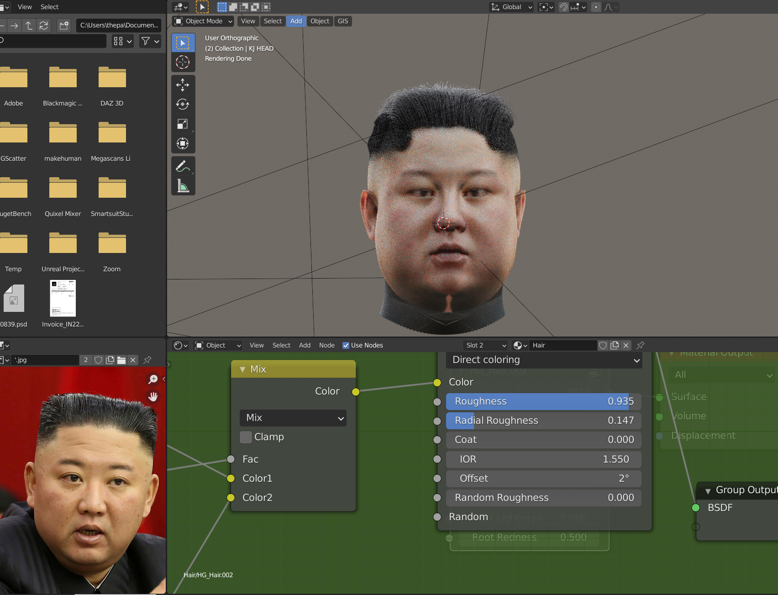Open viewport Object menu
The image size is (778, 595).
[x=320, y=21]
